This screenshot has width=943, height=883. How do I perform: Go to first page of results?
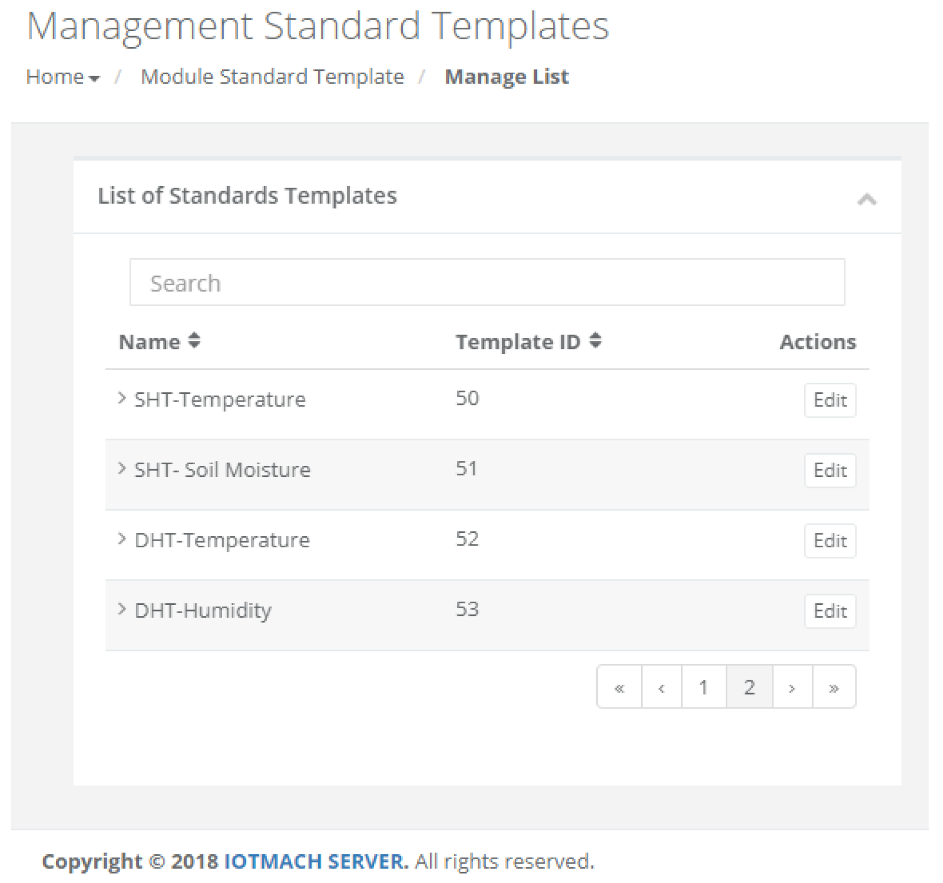(x=619, y=687)
